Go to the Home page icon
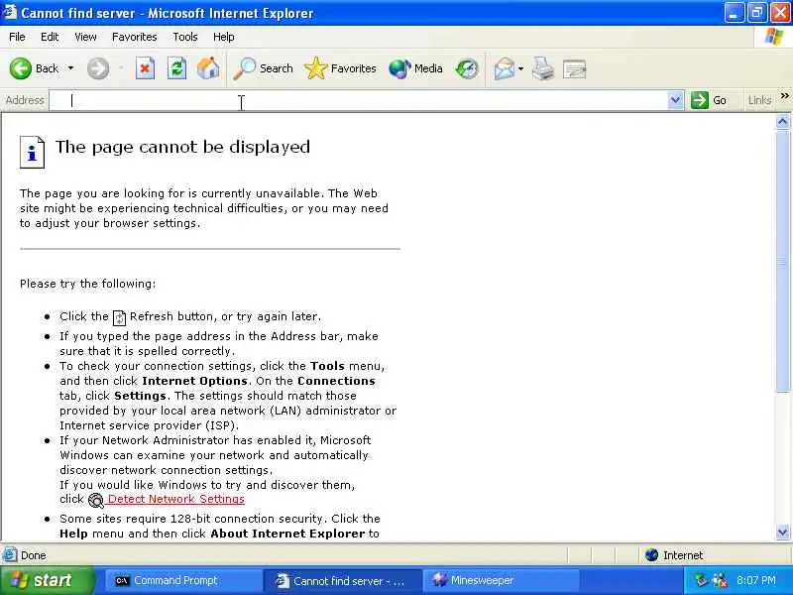The image size is (793, 595). [208, 68]
